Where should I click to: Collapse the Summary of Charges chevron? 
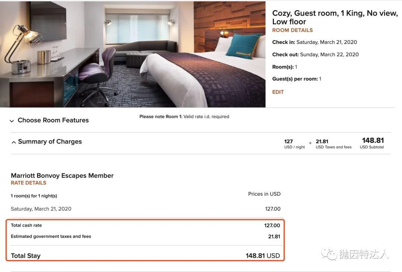[14, 142]
